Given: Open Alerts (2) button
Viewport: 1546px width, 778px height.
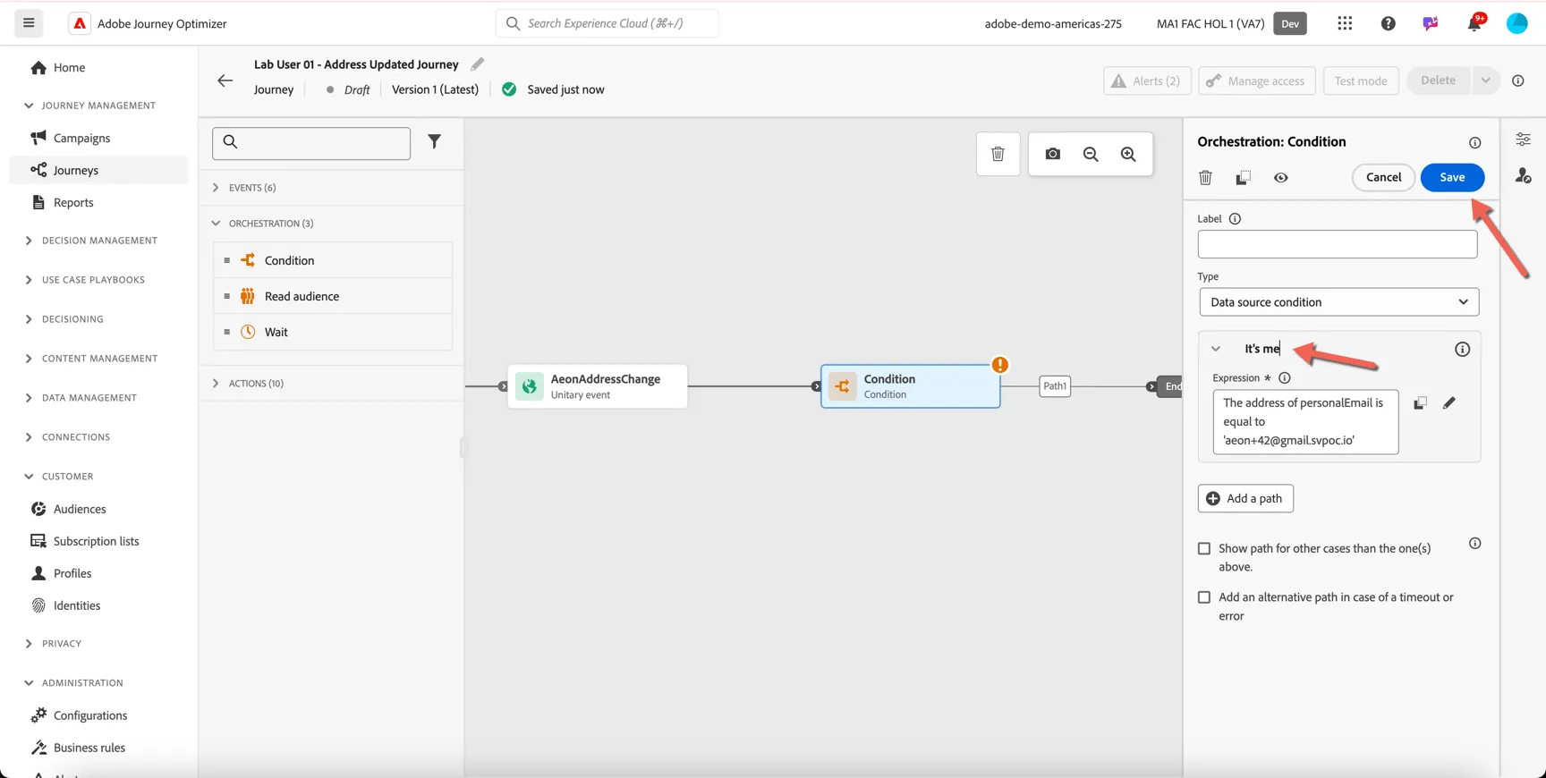Looking at the screenshot, I should click(1147, 80).
